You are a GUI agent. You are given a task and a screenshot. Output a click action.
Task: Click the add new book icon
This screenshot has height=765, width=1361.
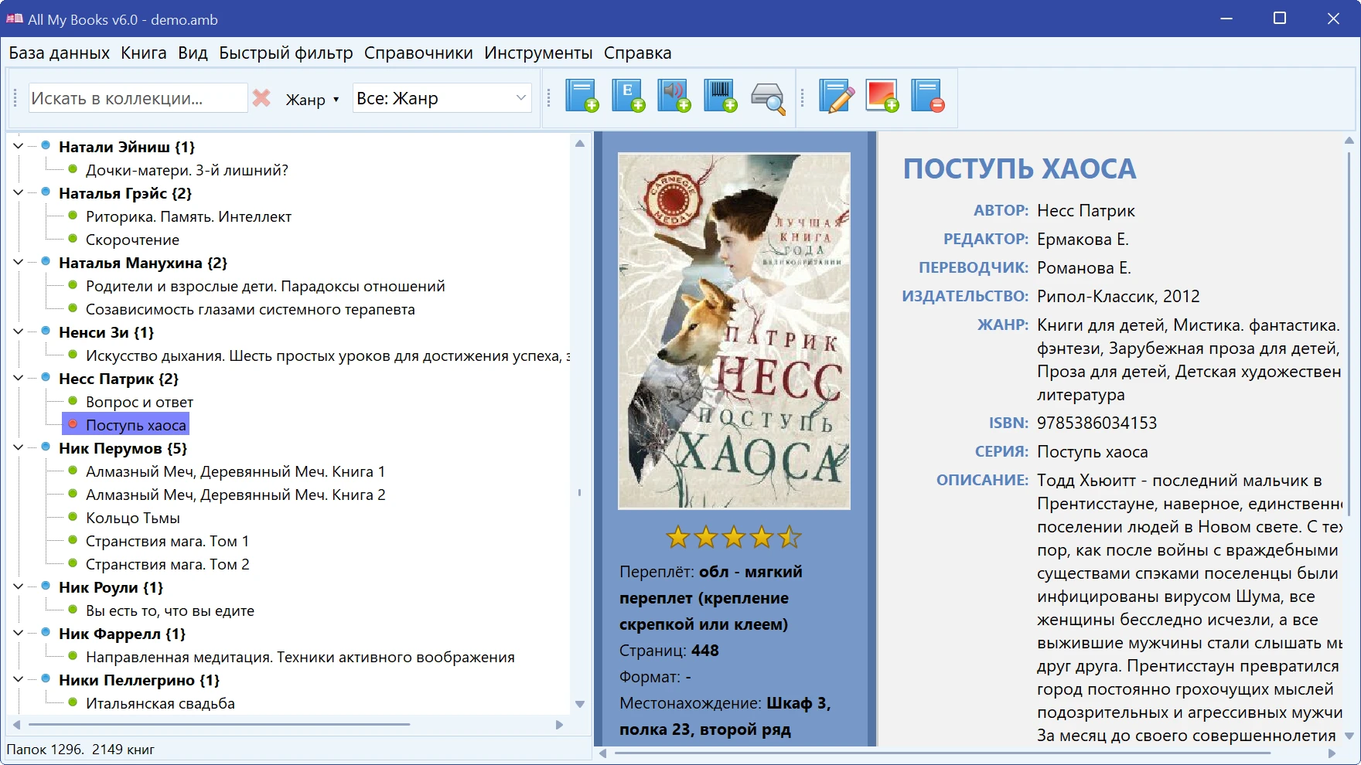point(582,97)
